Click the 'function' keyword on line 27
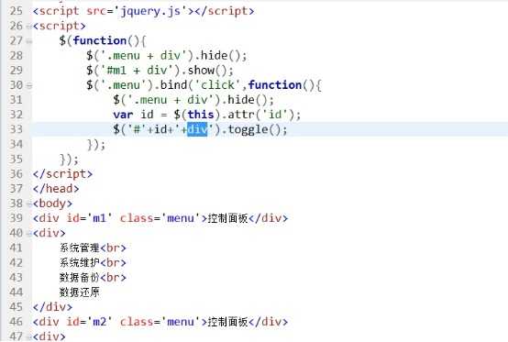This screenshot has height=342, width=508. tap(100, 41)
